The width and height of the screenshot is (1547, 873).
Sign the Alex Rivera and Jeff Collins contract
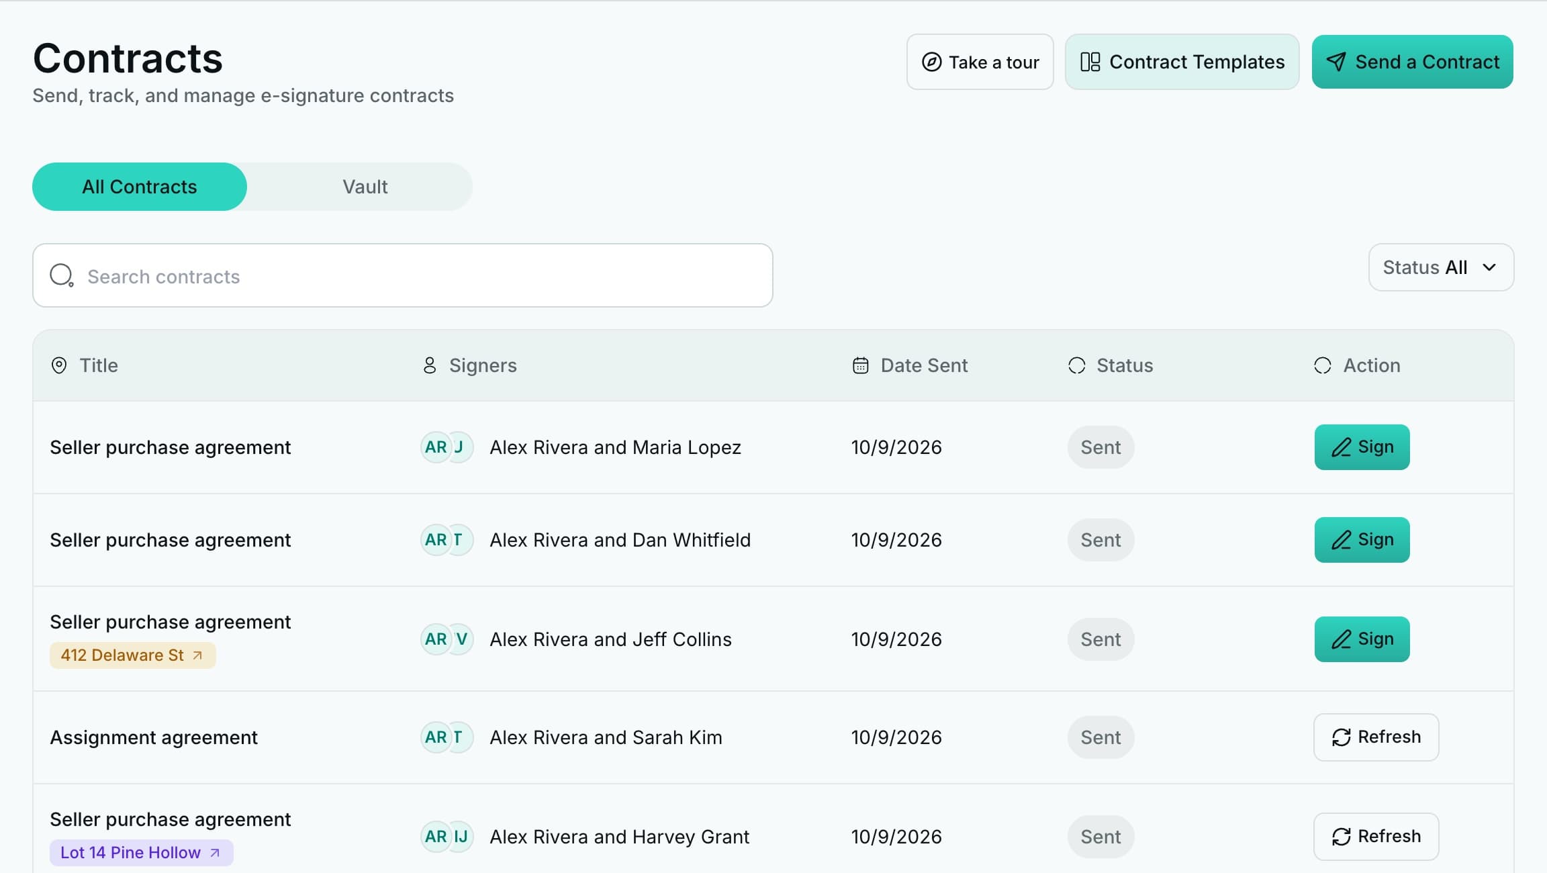(1362, 639)
